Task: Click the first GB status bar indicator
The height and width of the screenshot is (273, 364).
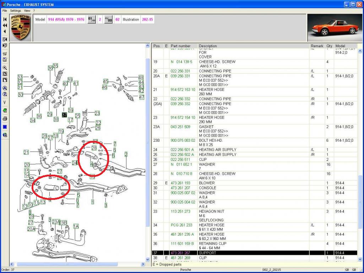Action: click(x=347, y=270)
